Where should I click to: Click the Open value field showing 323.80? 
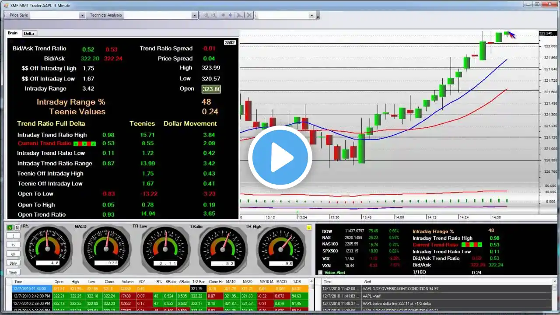click(x=211, y=89)
